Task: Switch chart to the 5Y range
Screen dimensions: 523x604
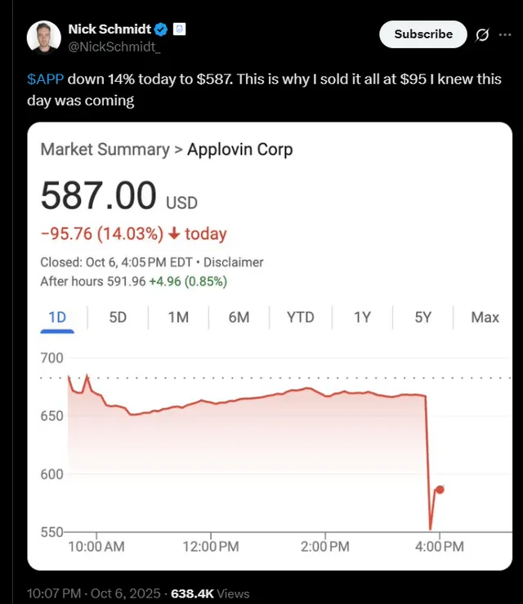Action: (x=422, y=318)
